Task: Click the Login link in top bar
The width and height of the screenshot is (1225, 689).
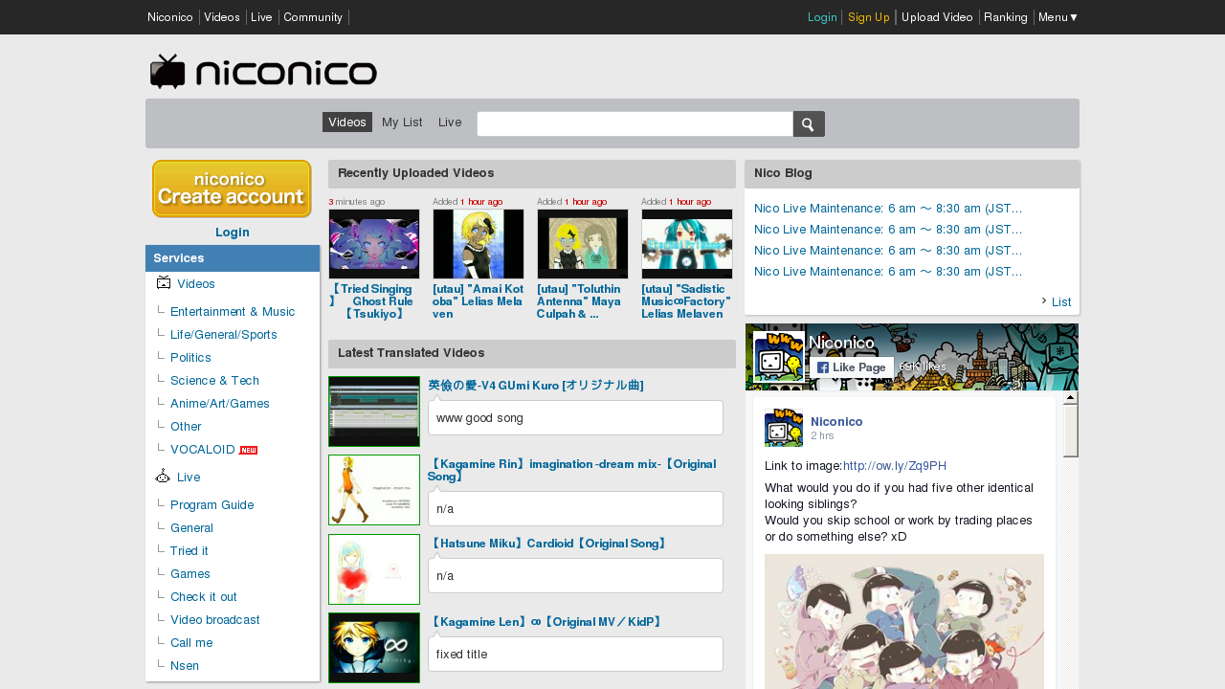Action: pos(822,17)
